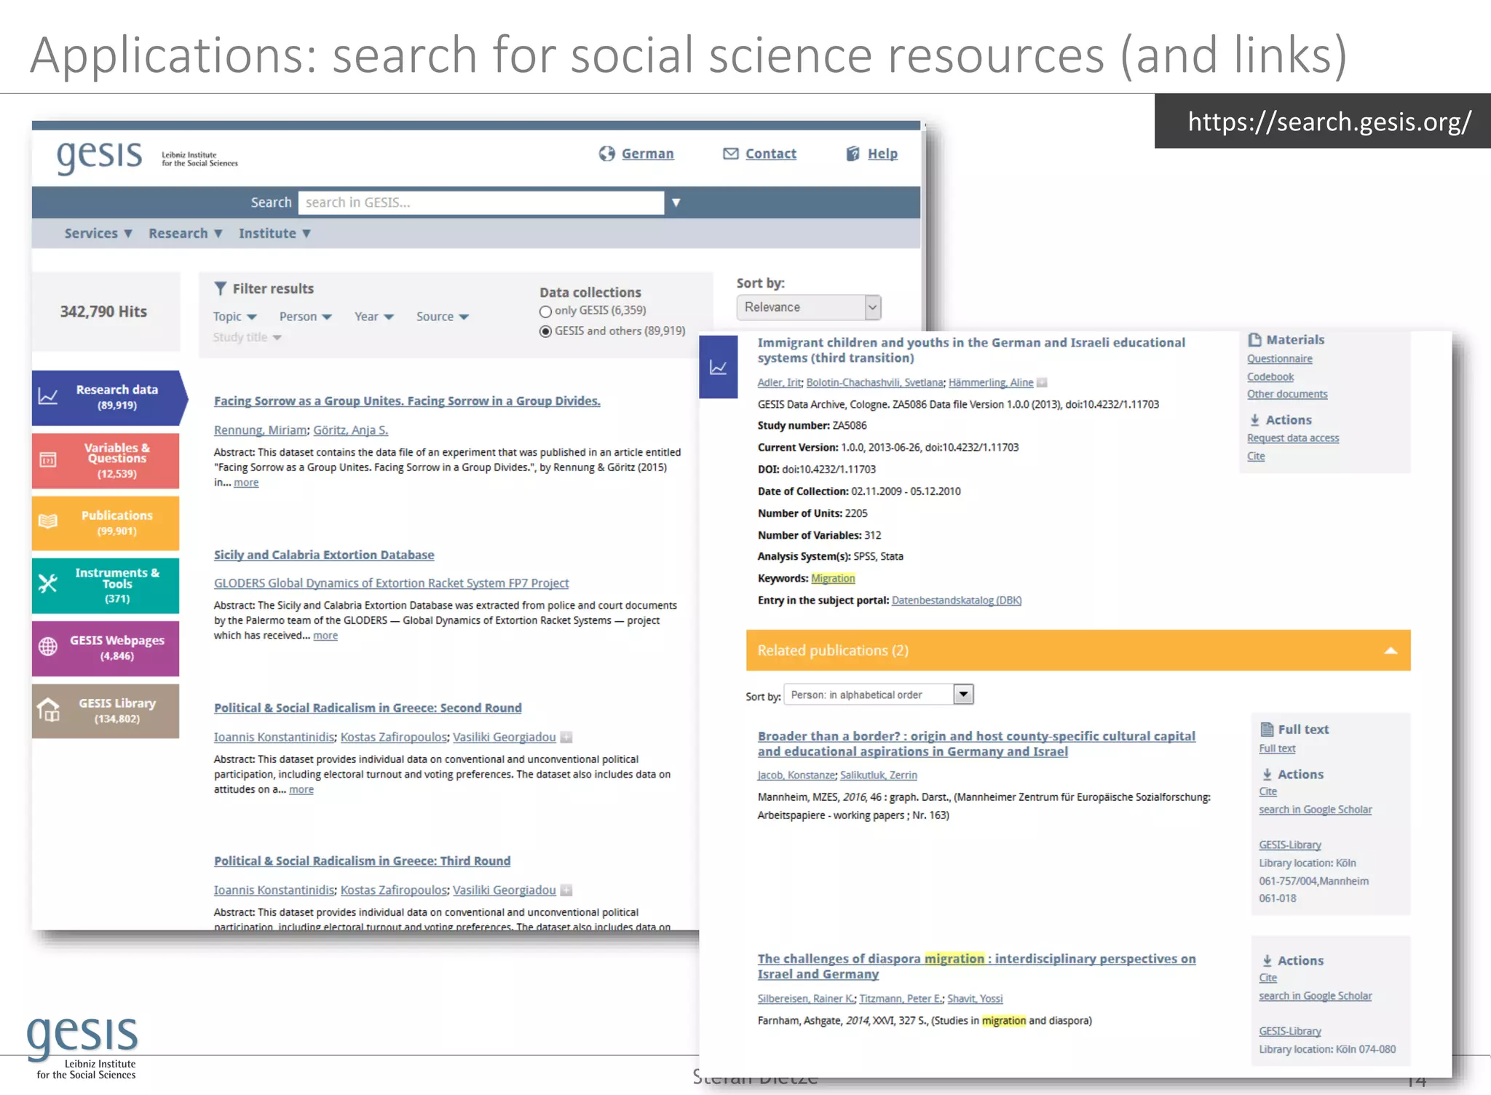Click the Full text link under Full text heading

[x=1277, y=748]
